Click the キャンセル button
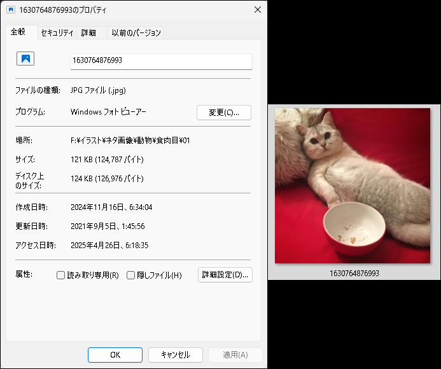 point(176,355)
